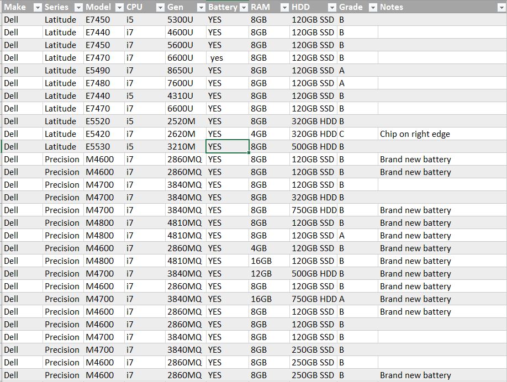Click the Battery column header
The height and width of the screenshot is (382, 507).
coord(228,7)
